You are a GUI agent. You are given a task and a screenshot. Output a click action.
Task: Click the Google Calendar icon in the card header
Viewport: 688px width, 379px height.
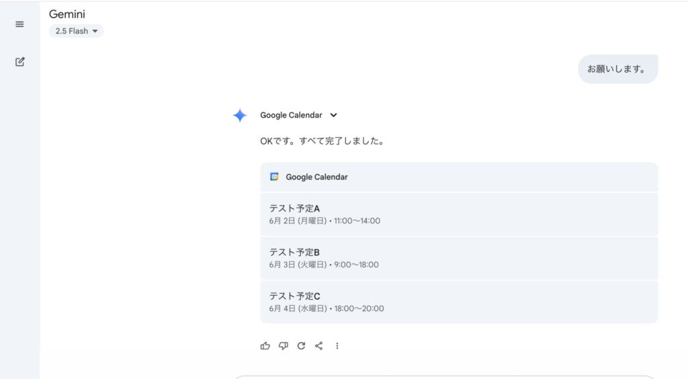pos(274,177)
